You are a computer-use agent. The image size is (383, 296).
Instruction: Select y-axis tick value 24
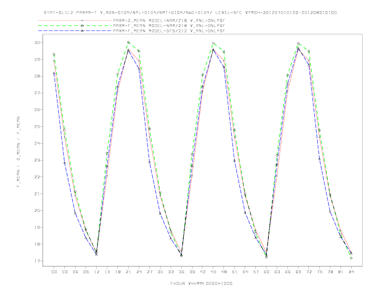coord(37,143)
